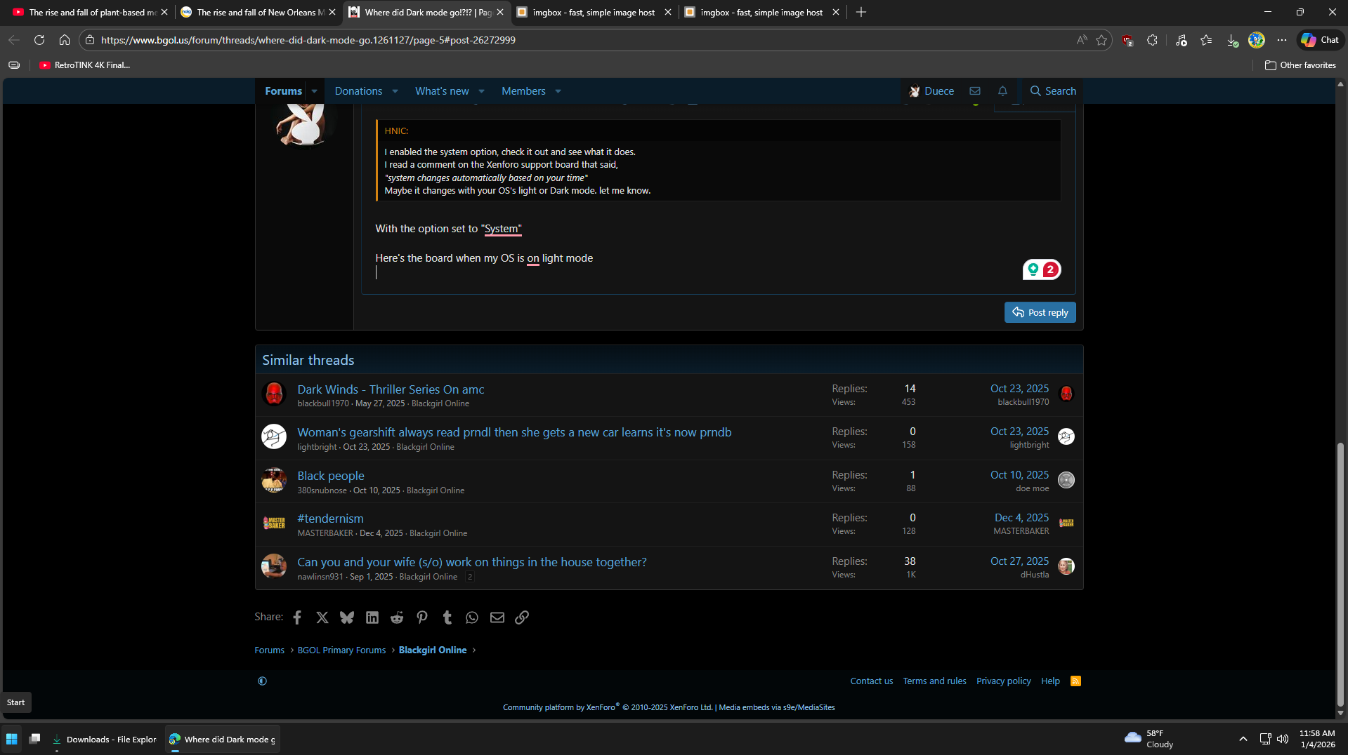Switch to first imgbox browser tab
This screenshot has height=755, width=1348.
tap(593, 13)
